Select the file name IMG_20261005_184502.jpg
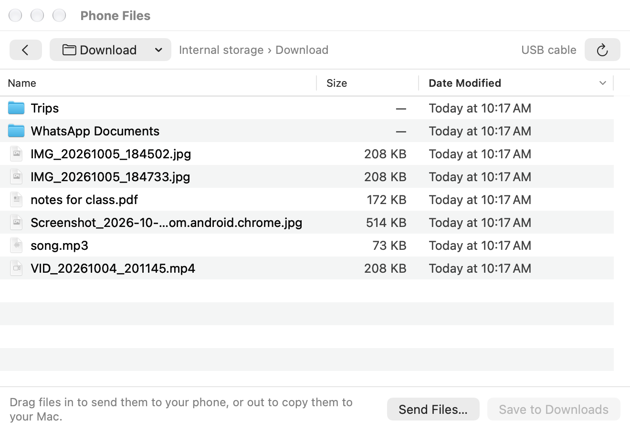 point(111,154)
